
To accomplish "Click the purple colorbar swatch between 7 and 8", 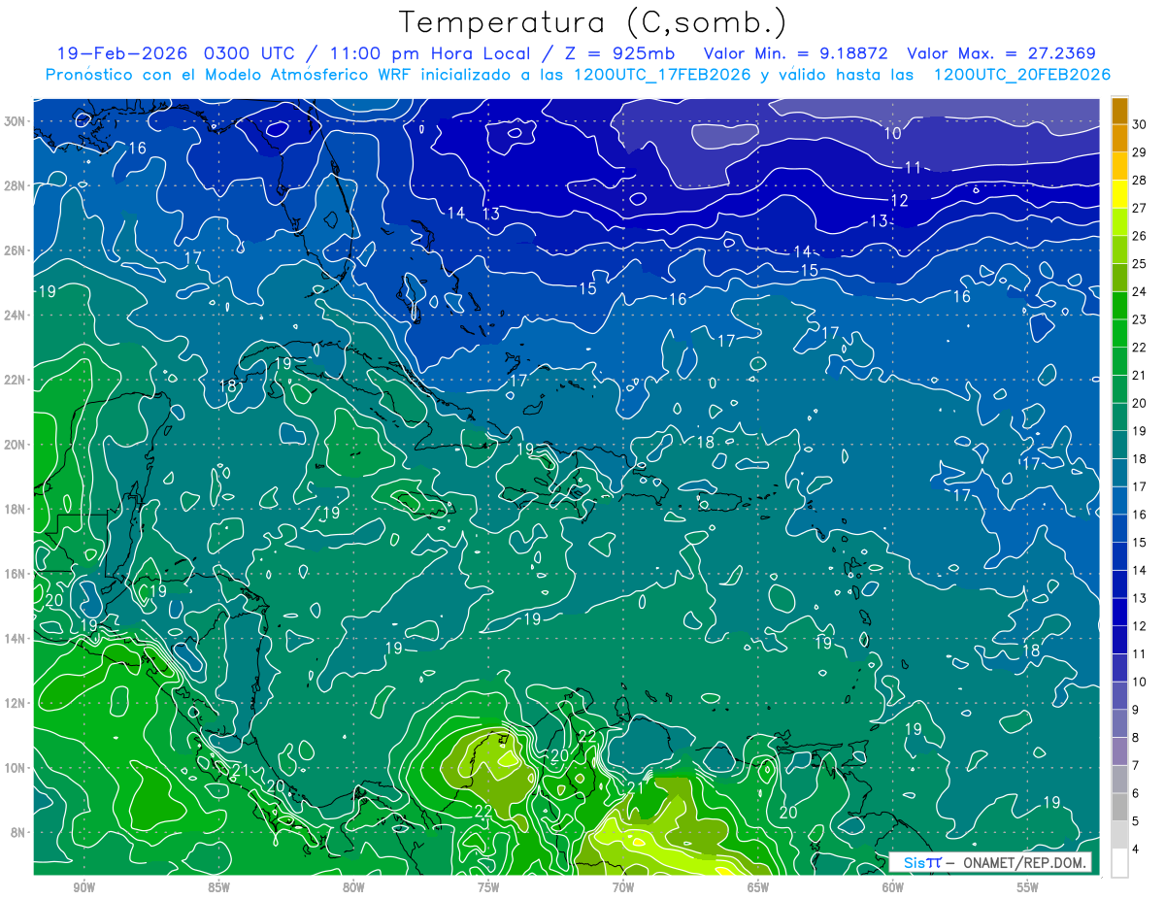I will click(x=1119, y=751).
